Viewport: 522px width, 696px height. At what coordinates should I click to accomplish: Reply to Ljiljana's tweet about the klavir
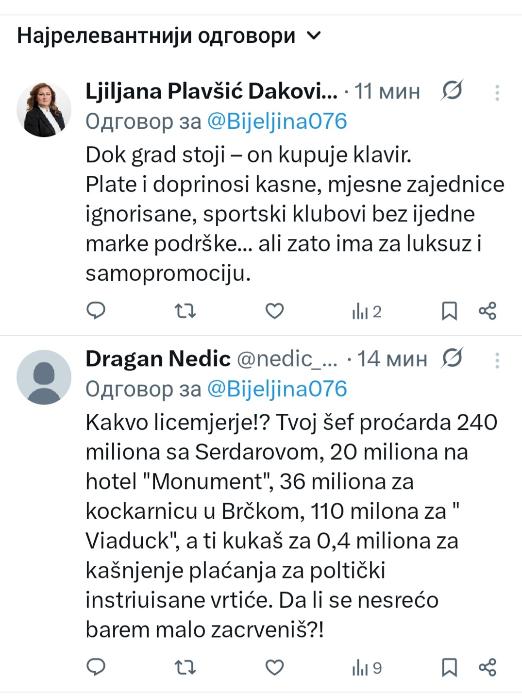pyautogui.click(x=96, y=311)
